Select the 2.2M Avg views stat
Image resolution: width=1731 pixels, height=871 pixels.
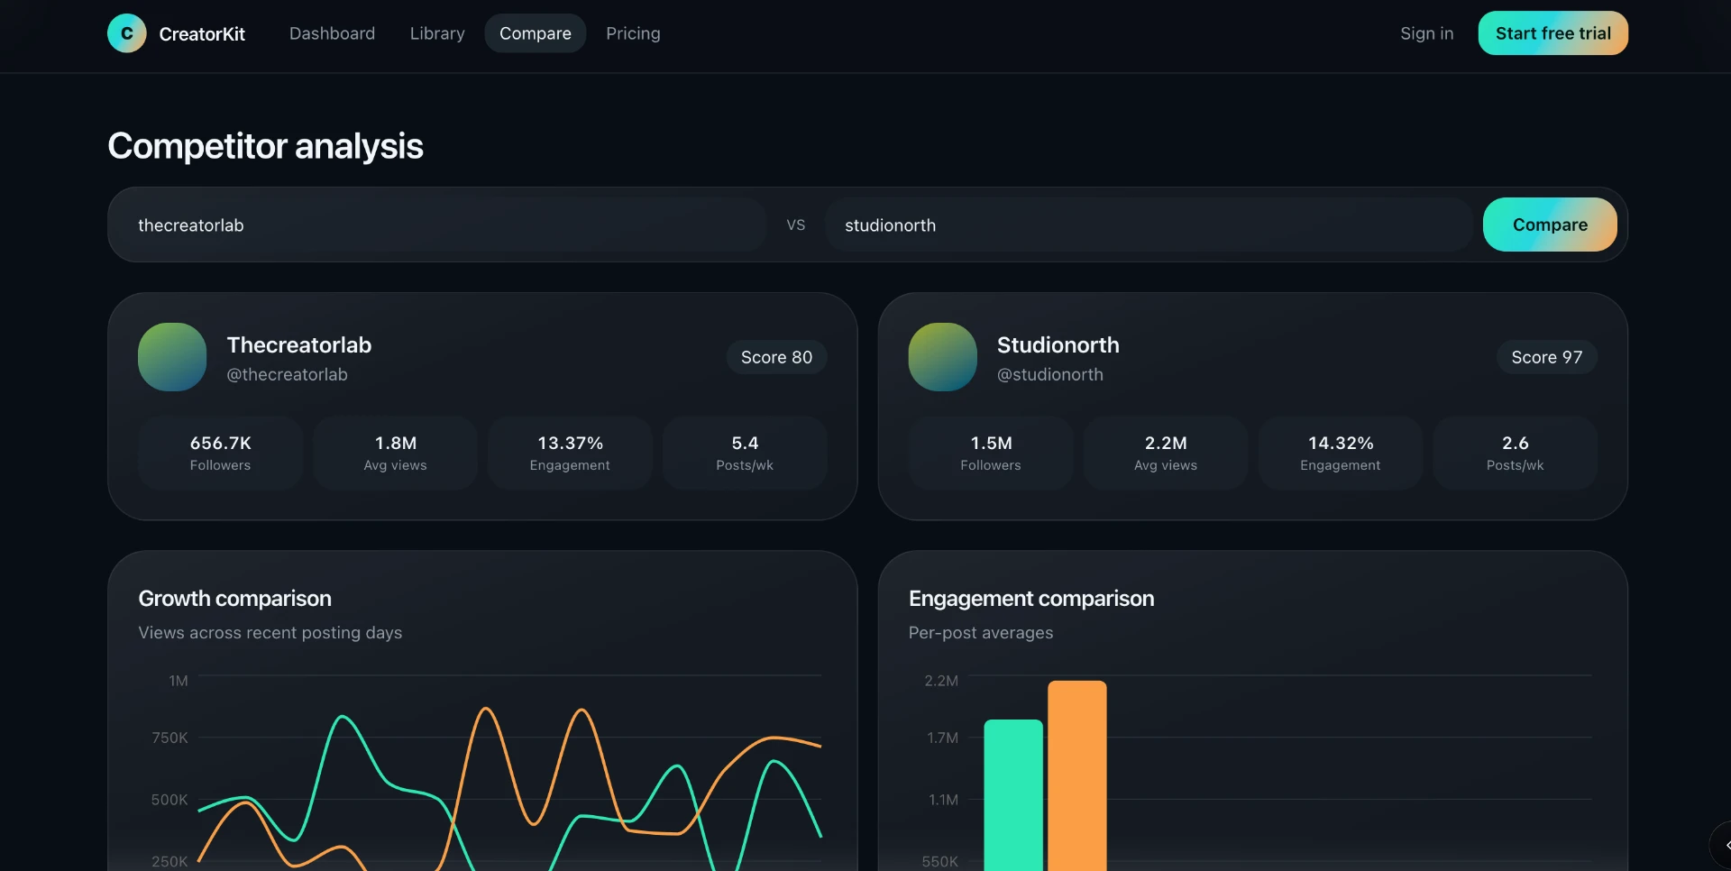pos(1166,453)
